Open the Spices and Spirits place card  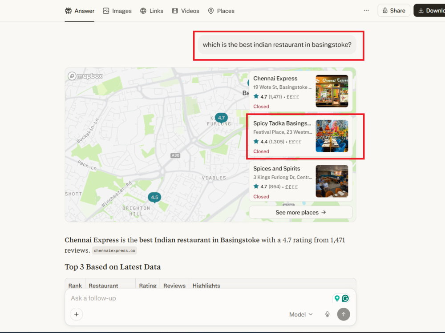[300, 181]
